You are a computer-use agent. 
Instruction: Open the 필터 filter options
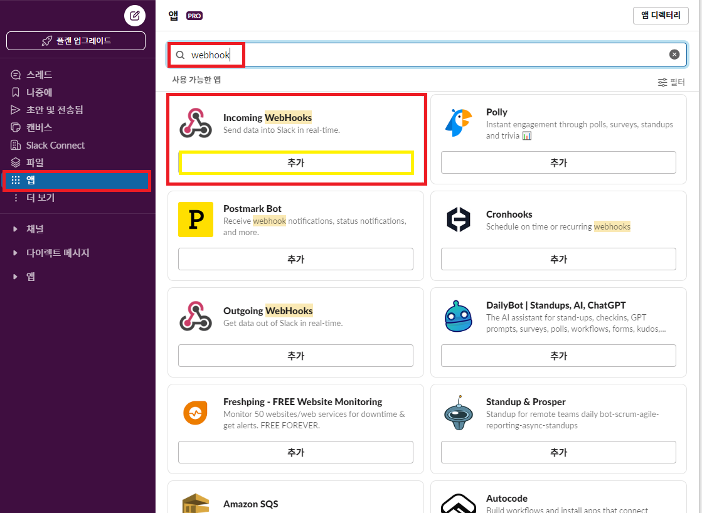(671, 82)
